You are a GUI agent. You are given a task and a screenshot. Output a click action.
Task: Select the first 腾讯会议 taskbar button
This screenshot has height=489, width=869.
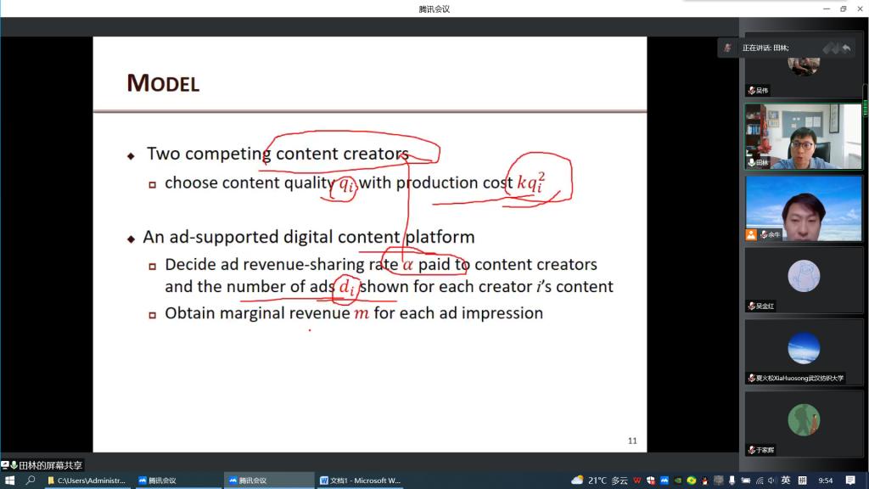[177, 481]
